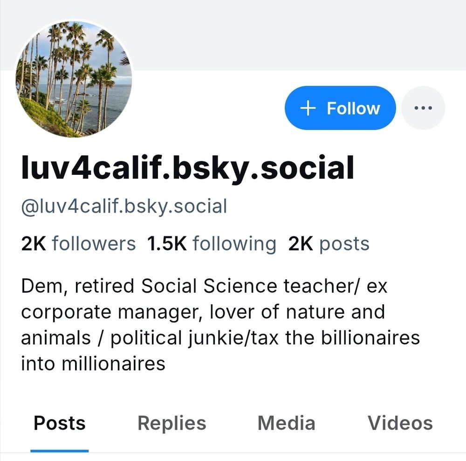Screen dimensions: 466x461
Task: Switch to the Media tab
Action: [x=286, y=423]
